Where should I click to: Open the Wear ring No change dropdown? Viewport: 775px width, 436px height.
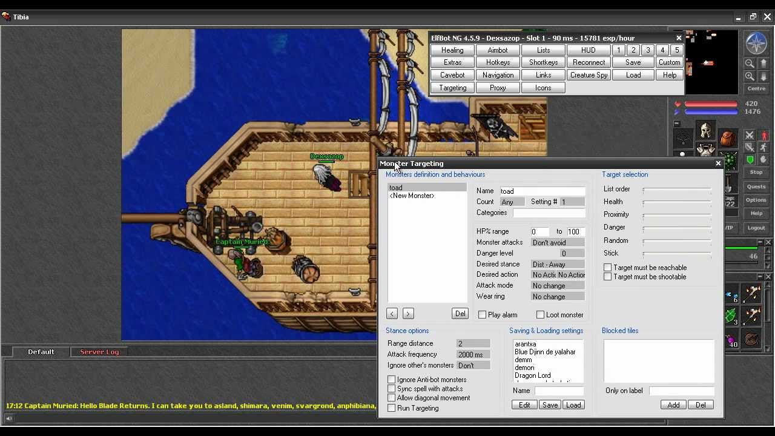(558, 296)
